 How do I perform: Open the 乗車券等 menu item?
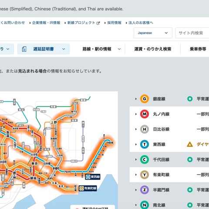[x=198, y=49]
